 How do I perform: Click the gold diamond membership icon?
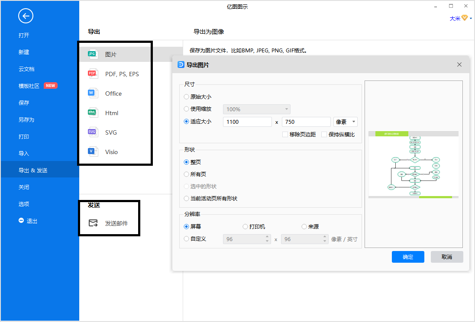465,18
